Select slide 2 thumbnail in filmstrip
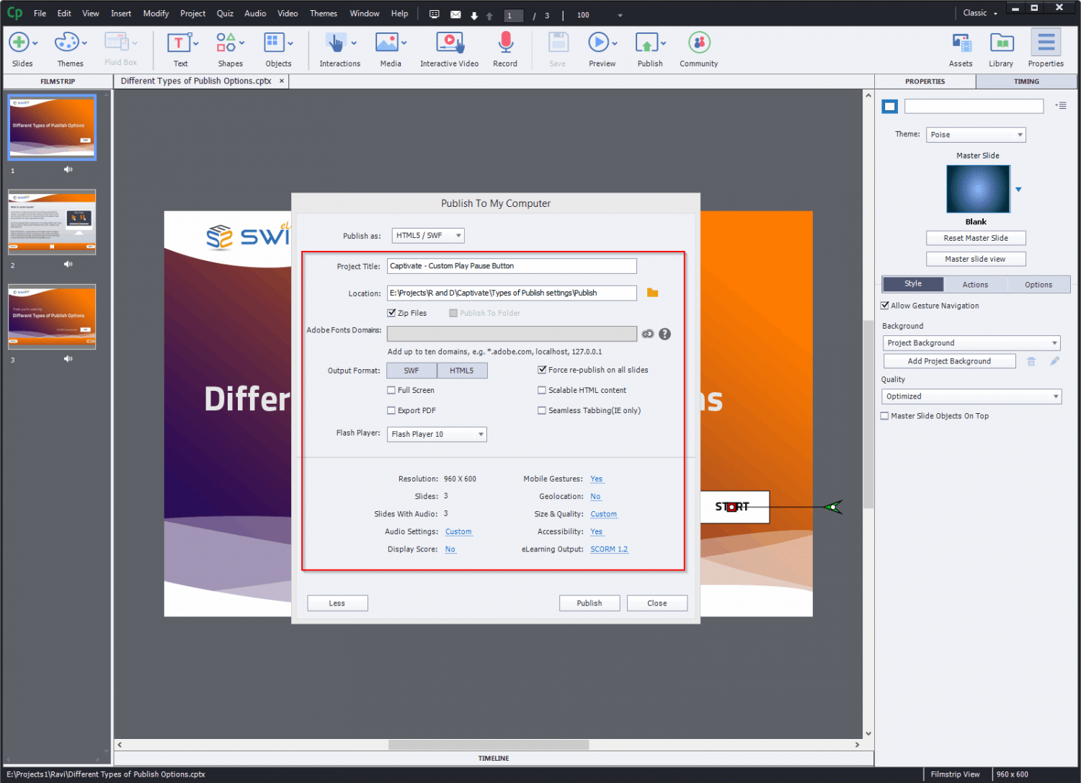 52,222
